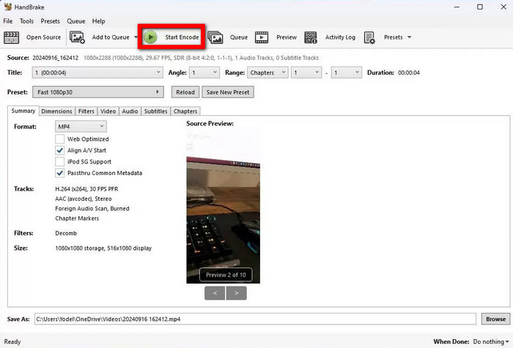513x348 pixels.
Task: Enable the Web Optimized checkbox
Action: click(x=59, y=139)
